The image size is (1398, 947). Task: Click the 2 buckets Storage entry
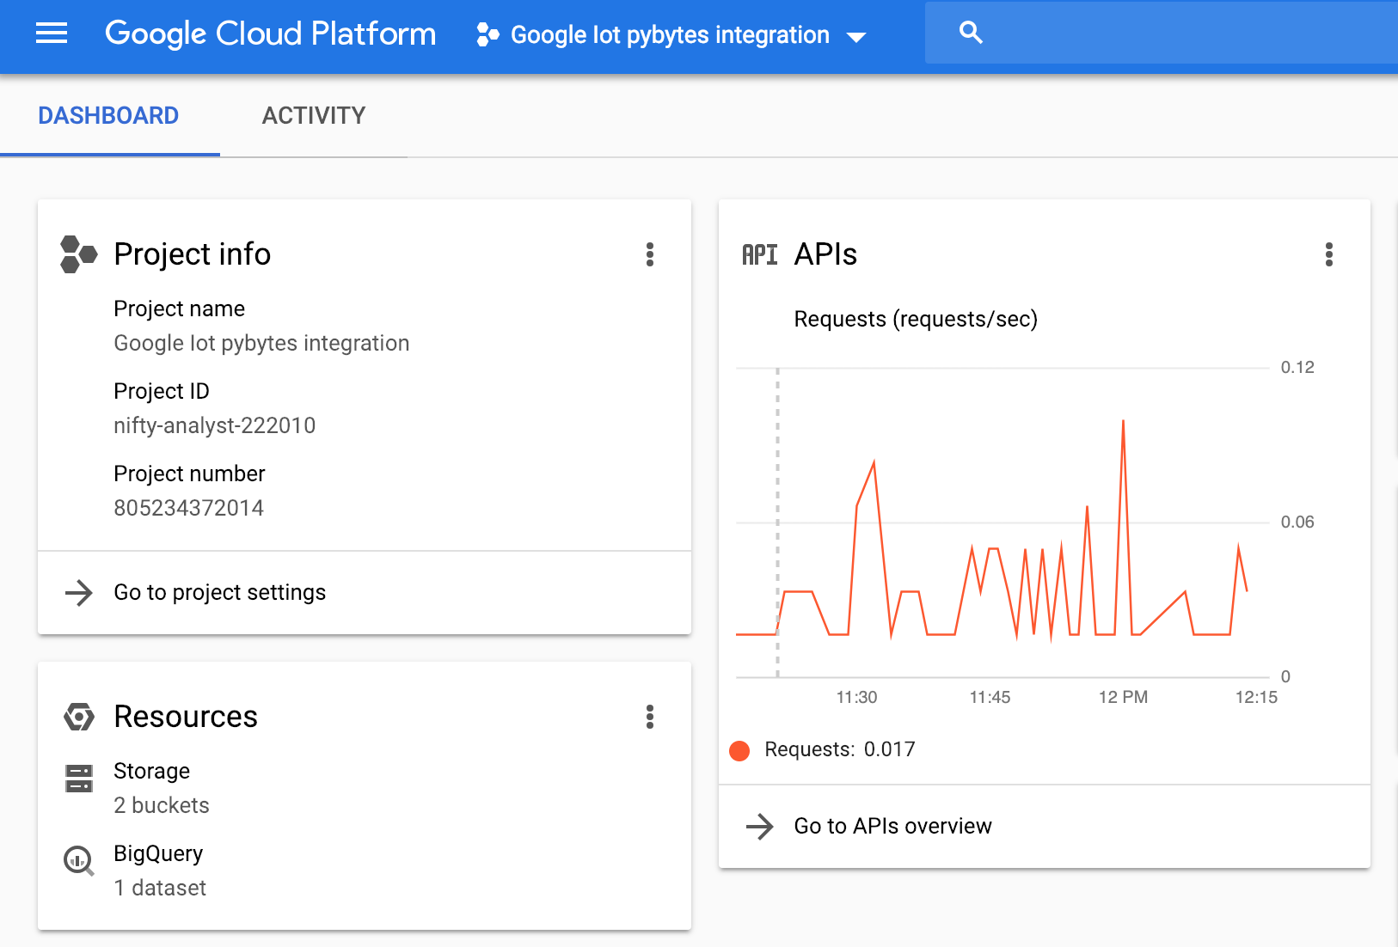(x=162, y=805)
